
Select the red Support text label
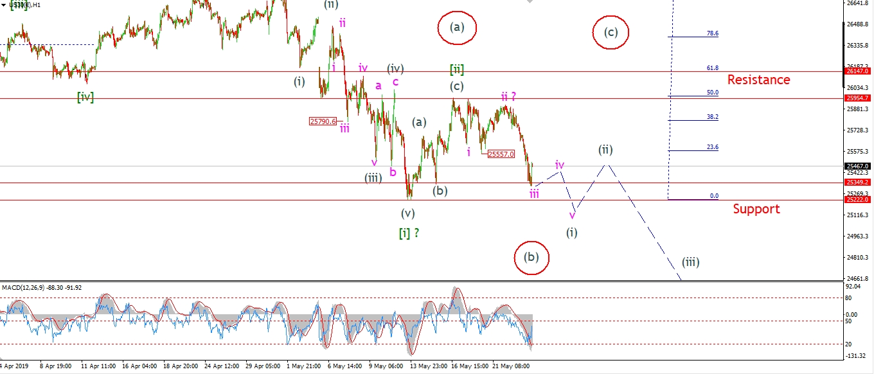[x=756, y=209]
